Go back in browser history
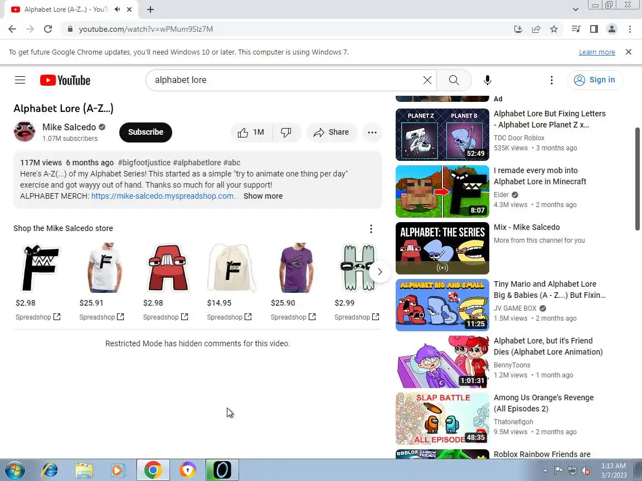The height and width of the screenshot is (481, 642). click(x=12, y=29)
